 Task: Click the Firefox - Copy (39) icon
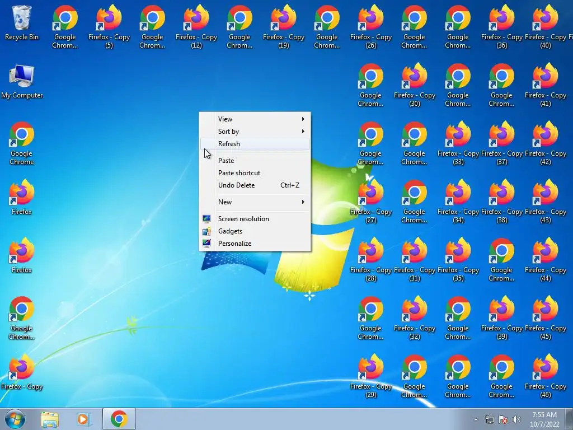pos(502,318)
